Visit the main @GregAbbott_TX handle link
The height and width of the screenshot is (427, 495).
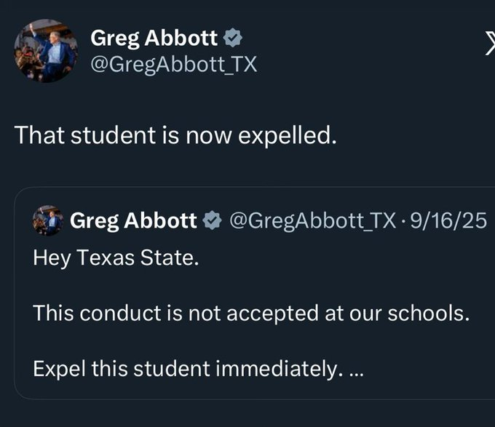pyautogui.click(x=173, y=65)
